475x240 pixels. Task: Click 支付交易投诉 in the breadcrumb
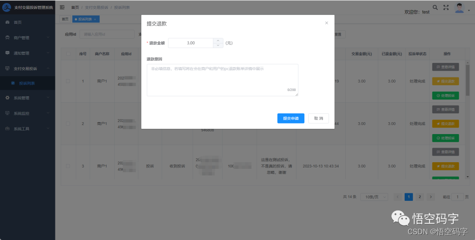click(96, 7)
